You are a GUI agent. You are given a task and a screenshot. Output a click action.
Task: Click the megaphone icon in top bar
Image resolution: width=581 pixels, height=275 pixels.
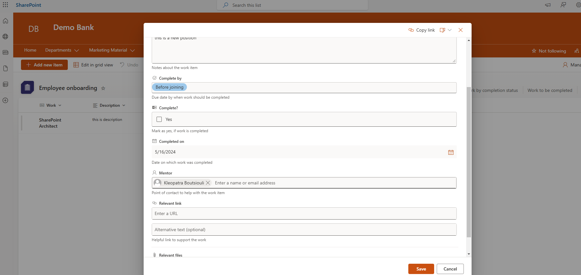(548, 5)
